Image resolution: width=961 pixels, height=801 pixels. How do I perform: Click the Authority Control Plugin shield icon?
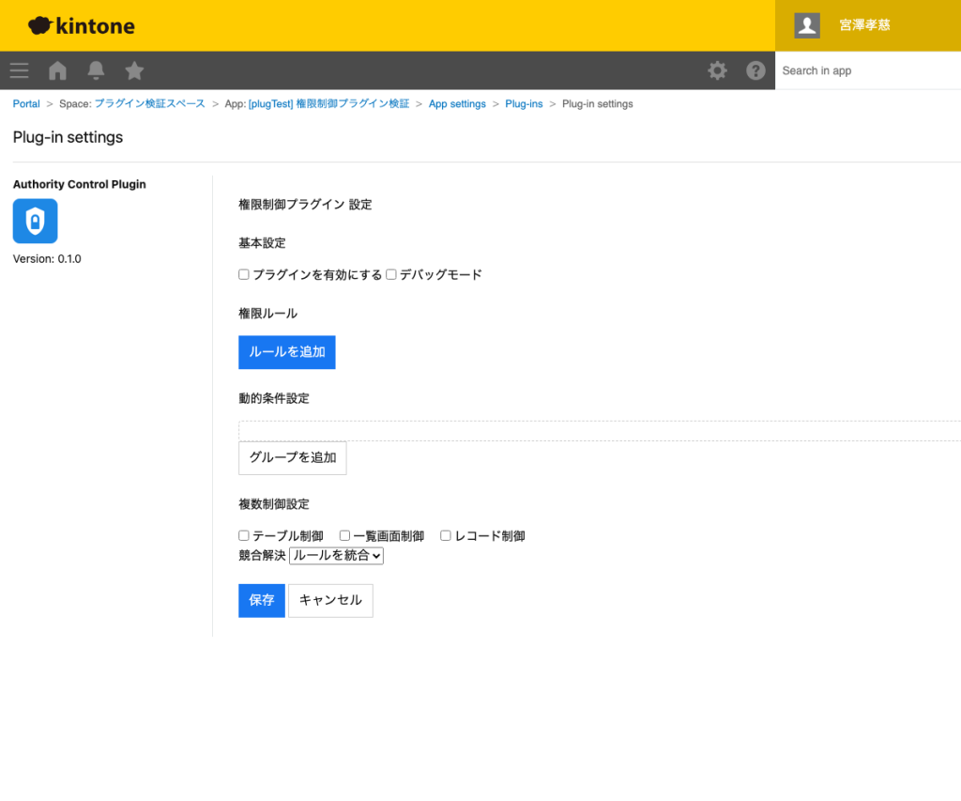pos(35,221)
